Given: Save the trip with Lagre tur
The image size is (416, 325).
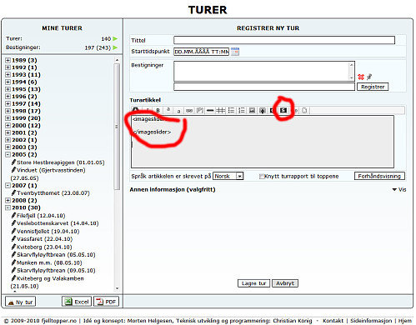Looking at the screenshot, I should click(x=253, y=283).
